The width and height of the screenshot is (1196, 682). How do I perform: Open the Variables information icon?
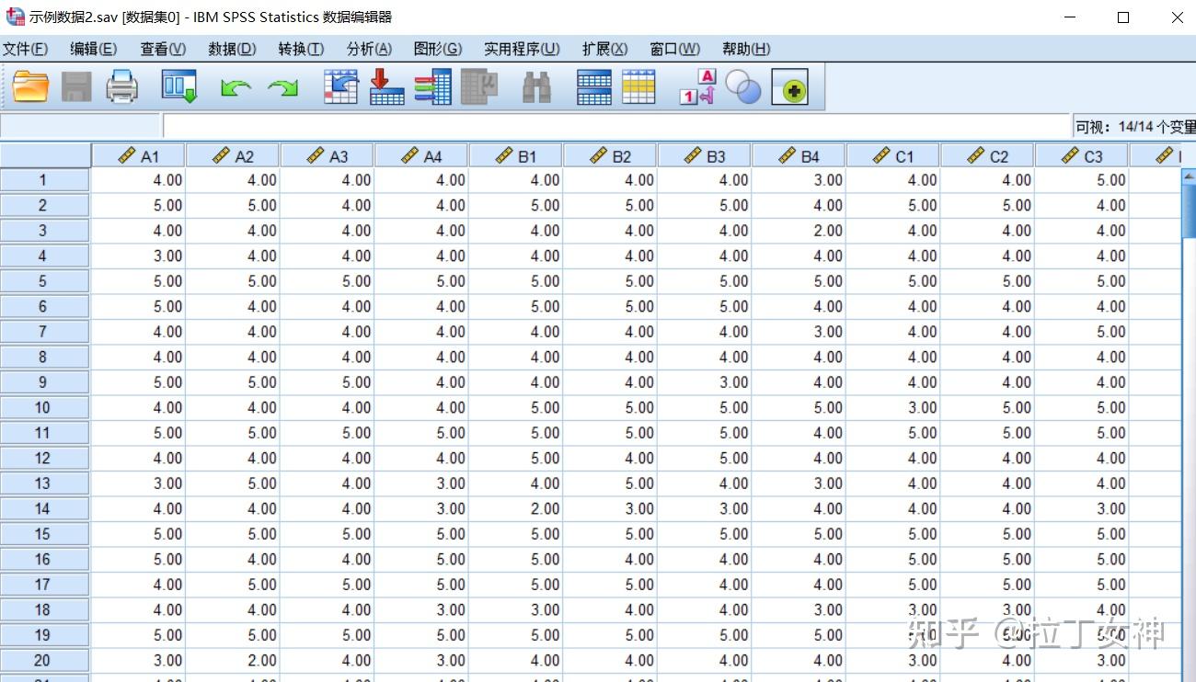pyautogui.click(x=432, y=87)
